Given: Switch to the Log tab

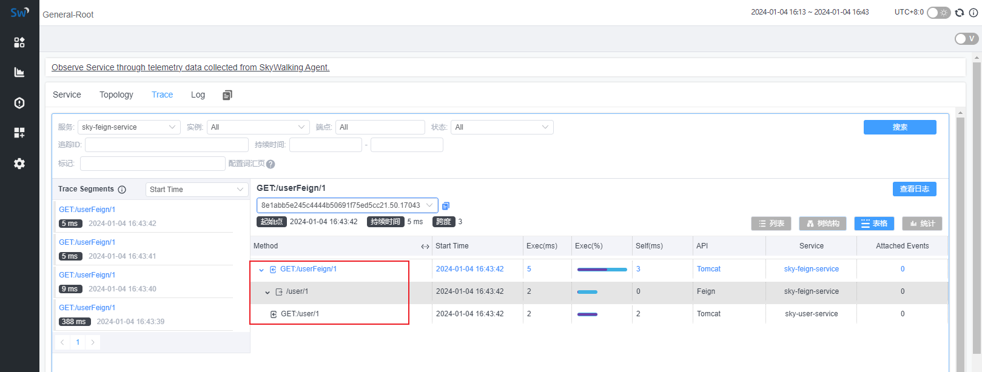Looking at the screenshot, I should click(198, 95).
